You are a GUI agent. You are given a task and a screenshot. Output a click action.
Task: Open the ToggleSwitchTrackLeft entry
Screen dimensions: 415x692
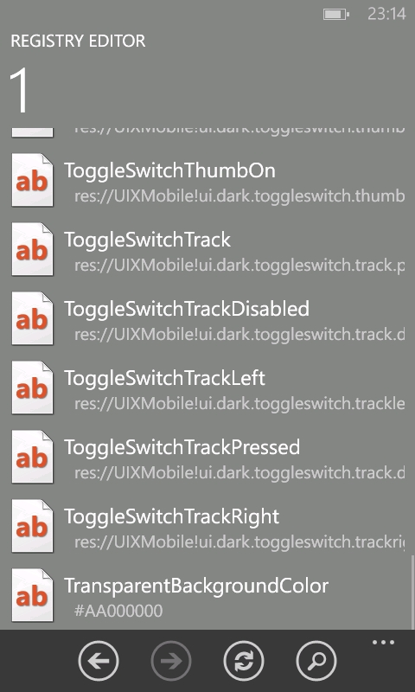click(207, 388)
